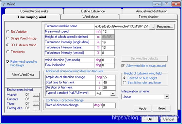Select the Time varying wind tab
The height and width of the screenshot is (124, 182).
(x=32, y=17)
